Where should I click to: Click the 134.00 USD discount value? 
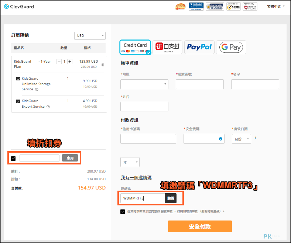[x=96, y=179]
